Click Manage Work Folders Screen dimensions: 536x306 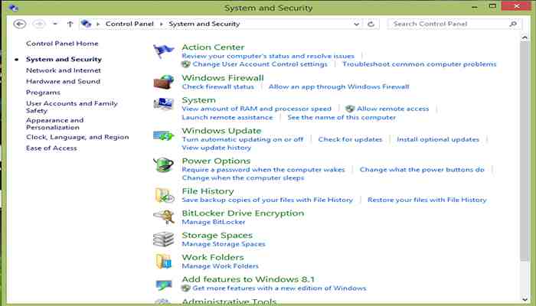pyautogui.click(x=221, y=266)
